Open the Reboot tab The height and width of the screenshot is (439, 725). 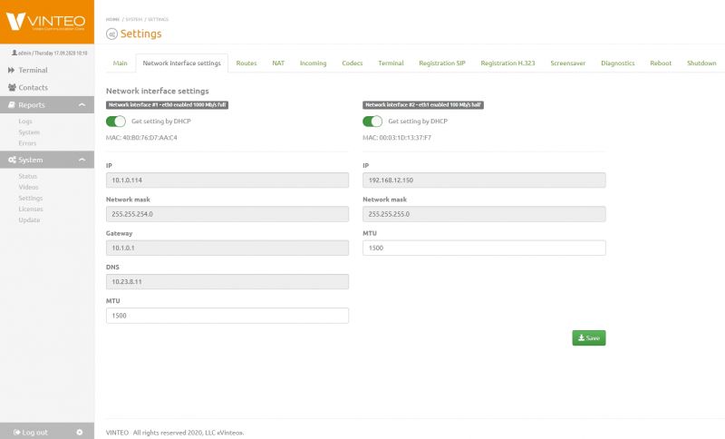tap(661, 63)
